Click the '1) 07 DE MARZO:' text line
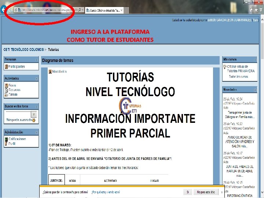This screenshot has height=198, width=264. 60,145
